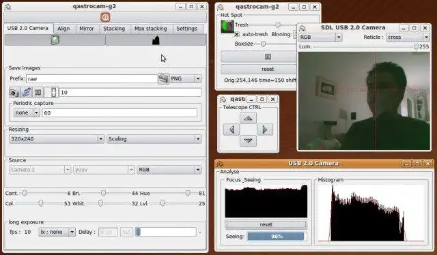The height and width of the screenshot is (255, 437).
Task: Click the Telescope CTRL window title icon
Action: 223,99
